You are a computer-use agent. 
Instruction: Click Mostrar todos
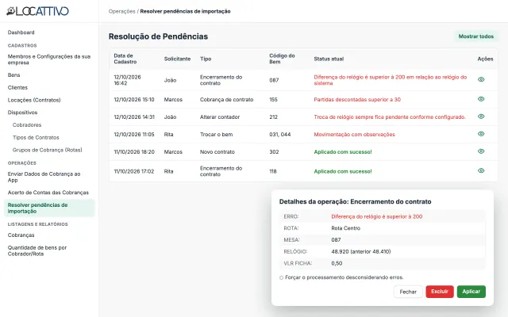click(x=476, y=36)
